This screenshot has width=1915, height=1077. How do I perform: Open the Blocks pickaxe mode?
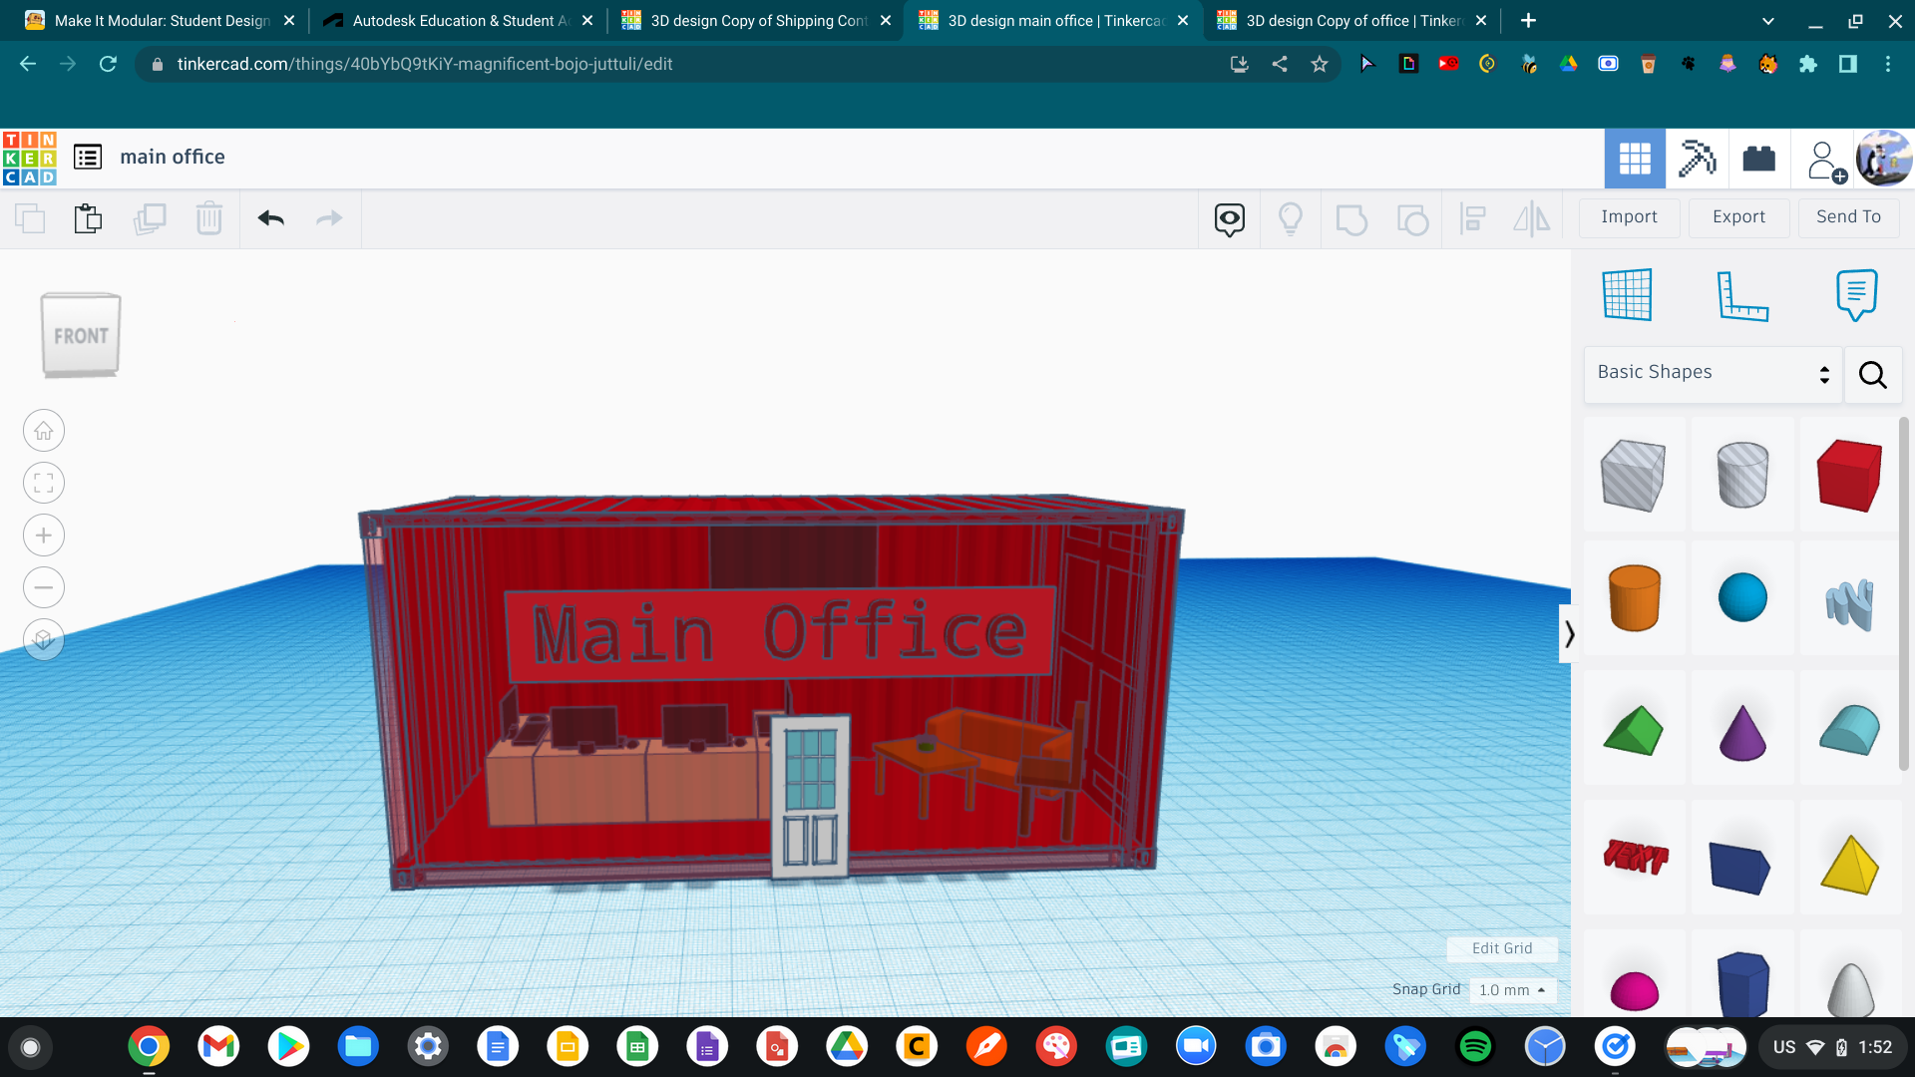click(x=1697, y=159)
